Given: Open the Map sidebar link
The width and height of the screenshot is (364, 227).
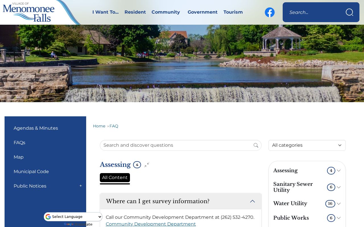Looking at the screenshot, I should (x=18, y=157).
